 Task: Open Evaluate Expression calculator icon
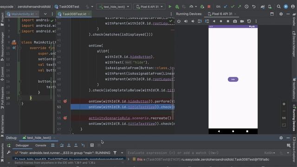92,145
